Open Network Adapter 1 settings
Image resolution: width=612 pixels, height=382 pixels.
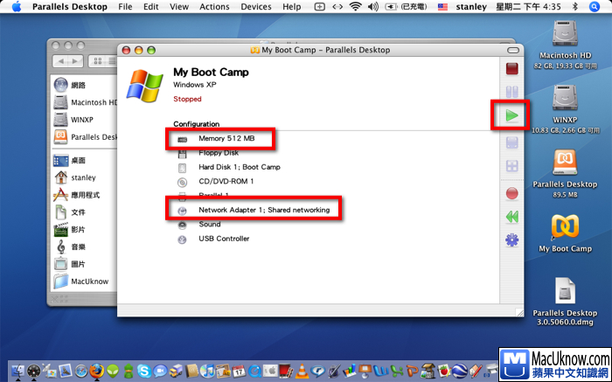(263, 210)
